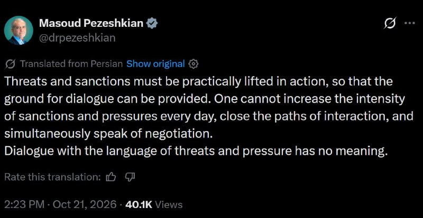Click the line ground for dialogue can be provided
423x218 pixels.
tap(205, 99)
